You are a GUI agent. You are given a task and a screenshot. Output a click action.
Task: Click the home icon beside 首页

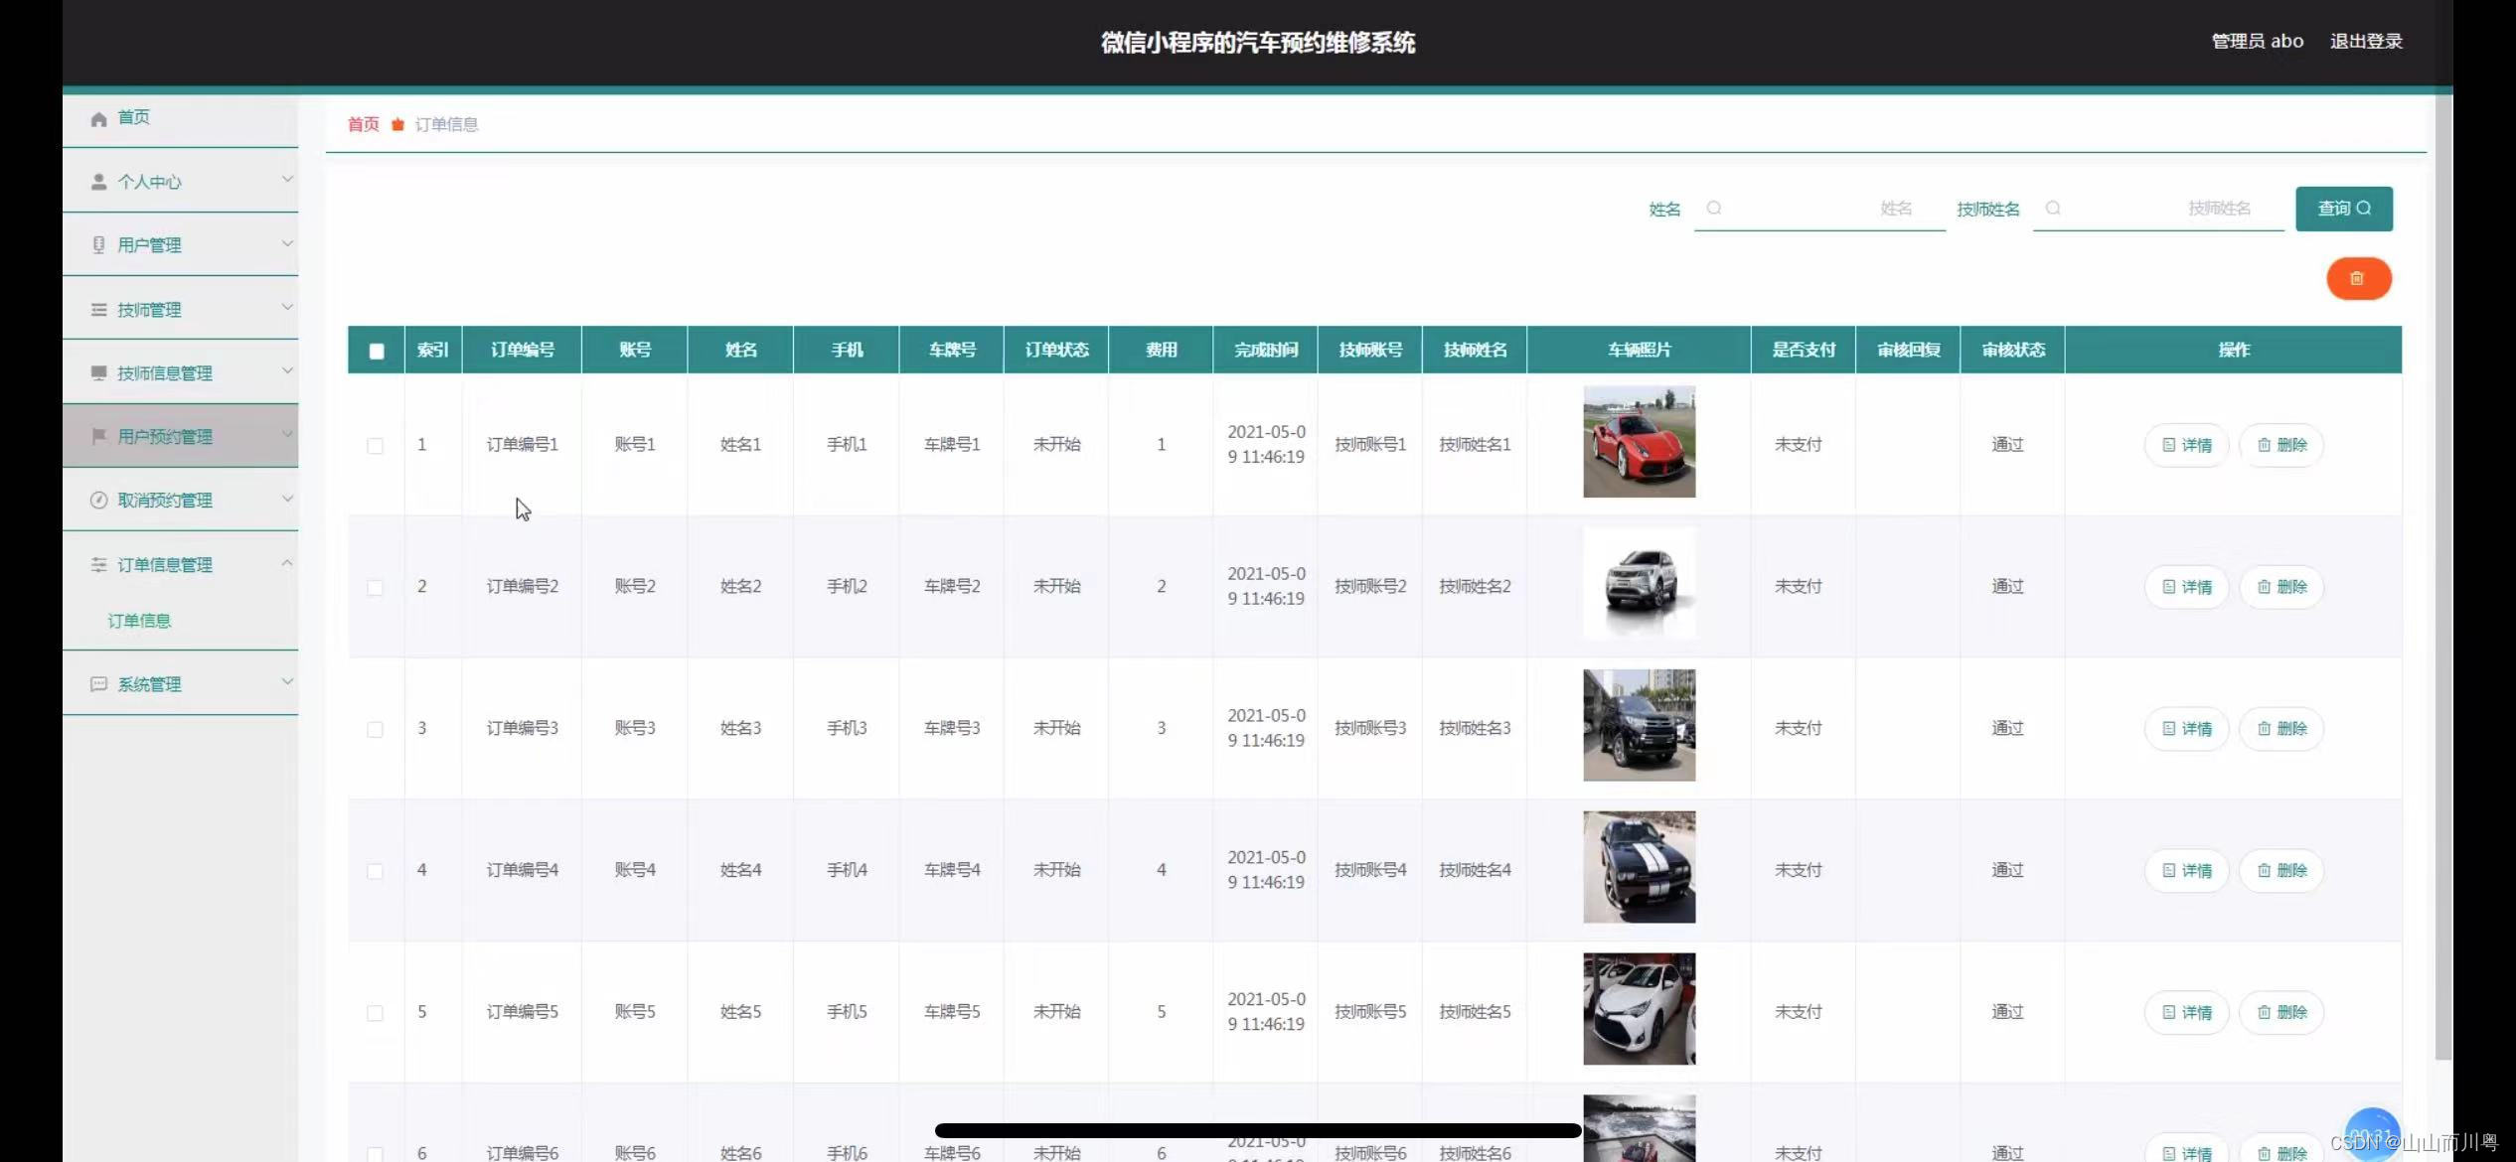point(98,119)
